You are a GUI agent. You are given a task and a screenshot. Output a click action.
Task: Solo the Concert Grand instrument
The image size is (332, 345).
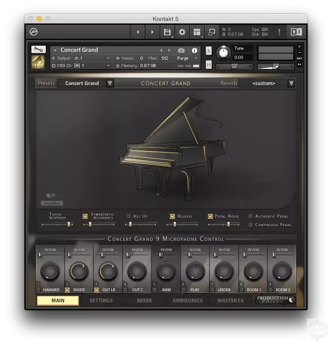click(x=209, y=51)
